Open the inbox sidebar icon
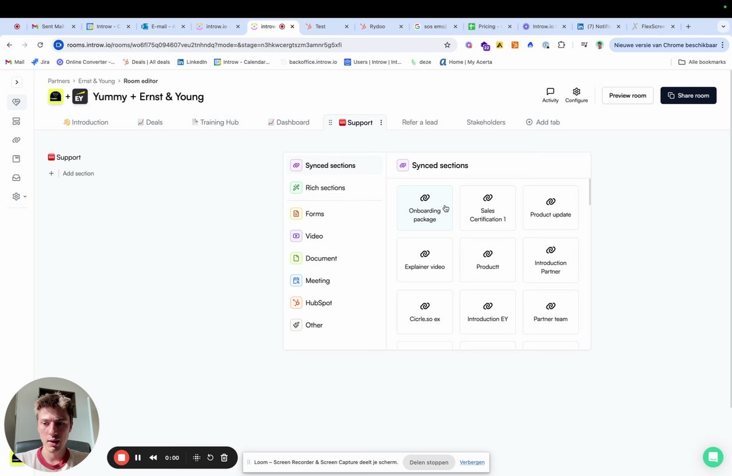Image resolution: width=732 pixels, height=476 pixels. click(16, 178)
